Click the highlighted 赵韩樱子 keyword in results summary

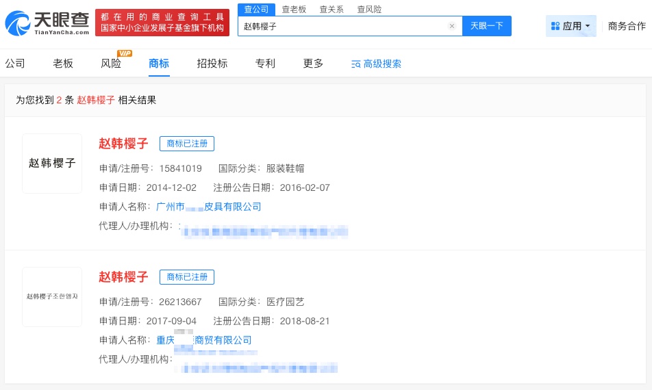tap(96, 100)
